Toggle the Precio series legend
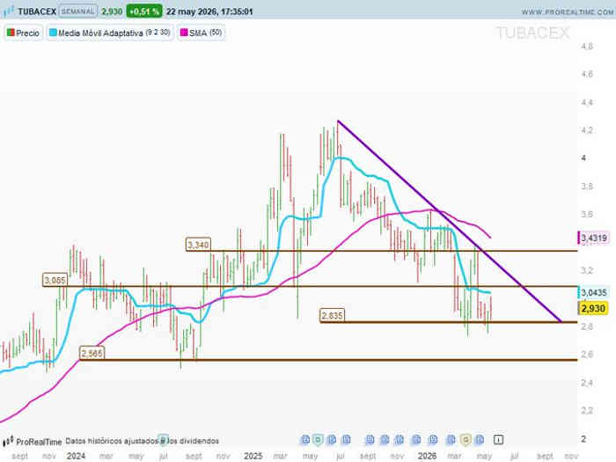 click(23, 33)
